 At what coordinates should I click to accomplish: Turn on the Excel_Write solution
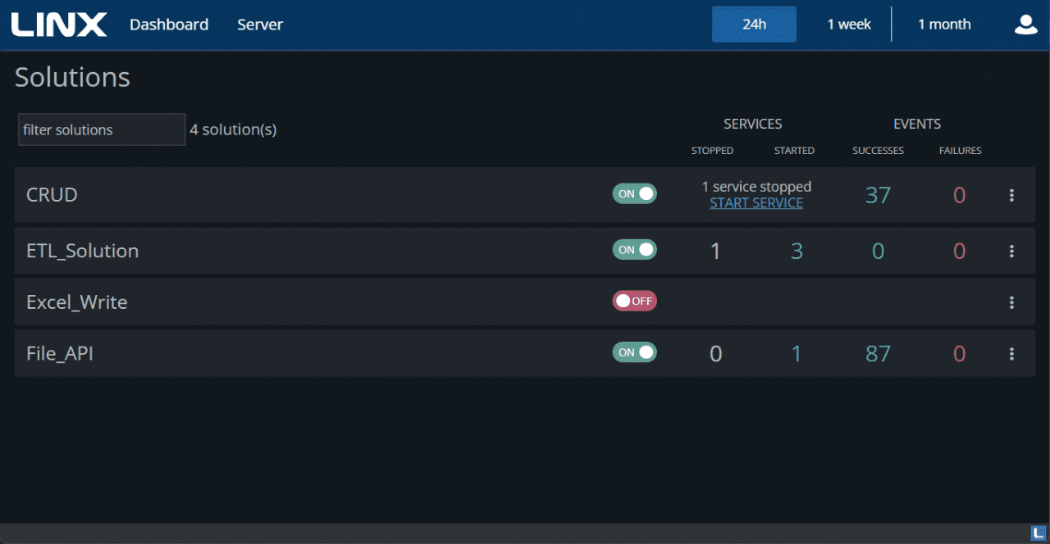tap(634, 301)
